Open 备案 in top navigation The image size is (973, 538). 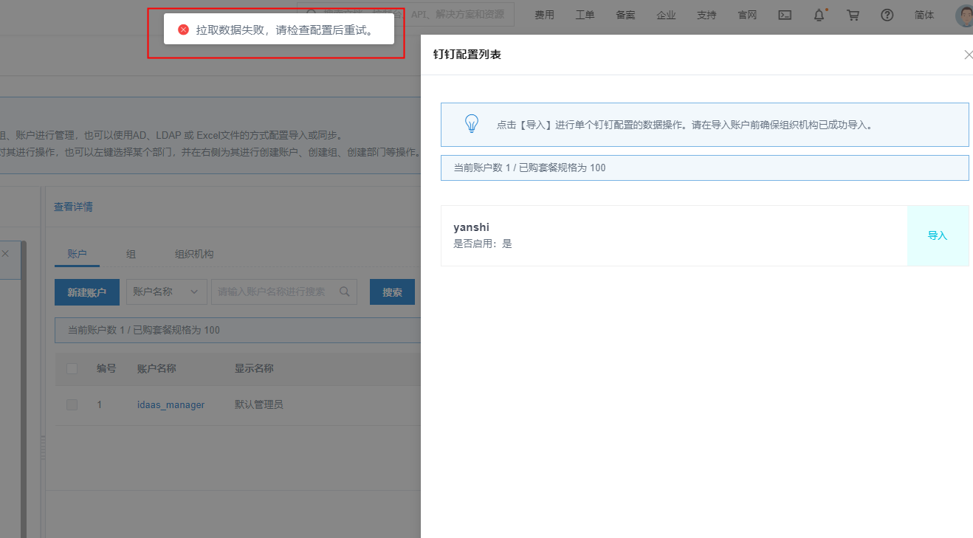[x=625, y=15]
